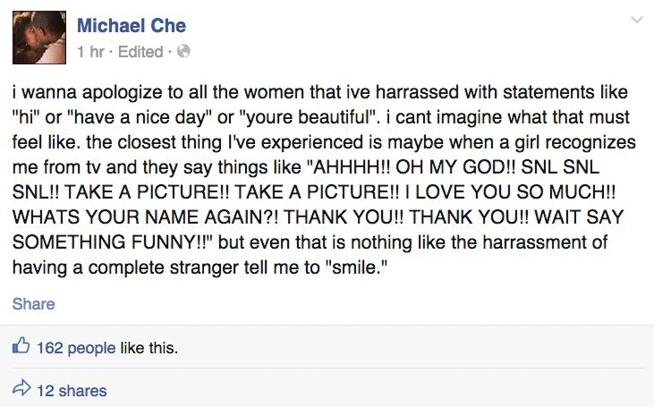Click the globe public-privacy icon
This screenshot has width=654, height=407.
(x=183, y=52)
